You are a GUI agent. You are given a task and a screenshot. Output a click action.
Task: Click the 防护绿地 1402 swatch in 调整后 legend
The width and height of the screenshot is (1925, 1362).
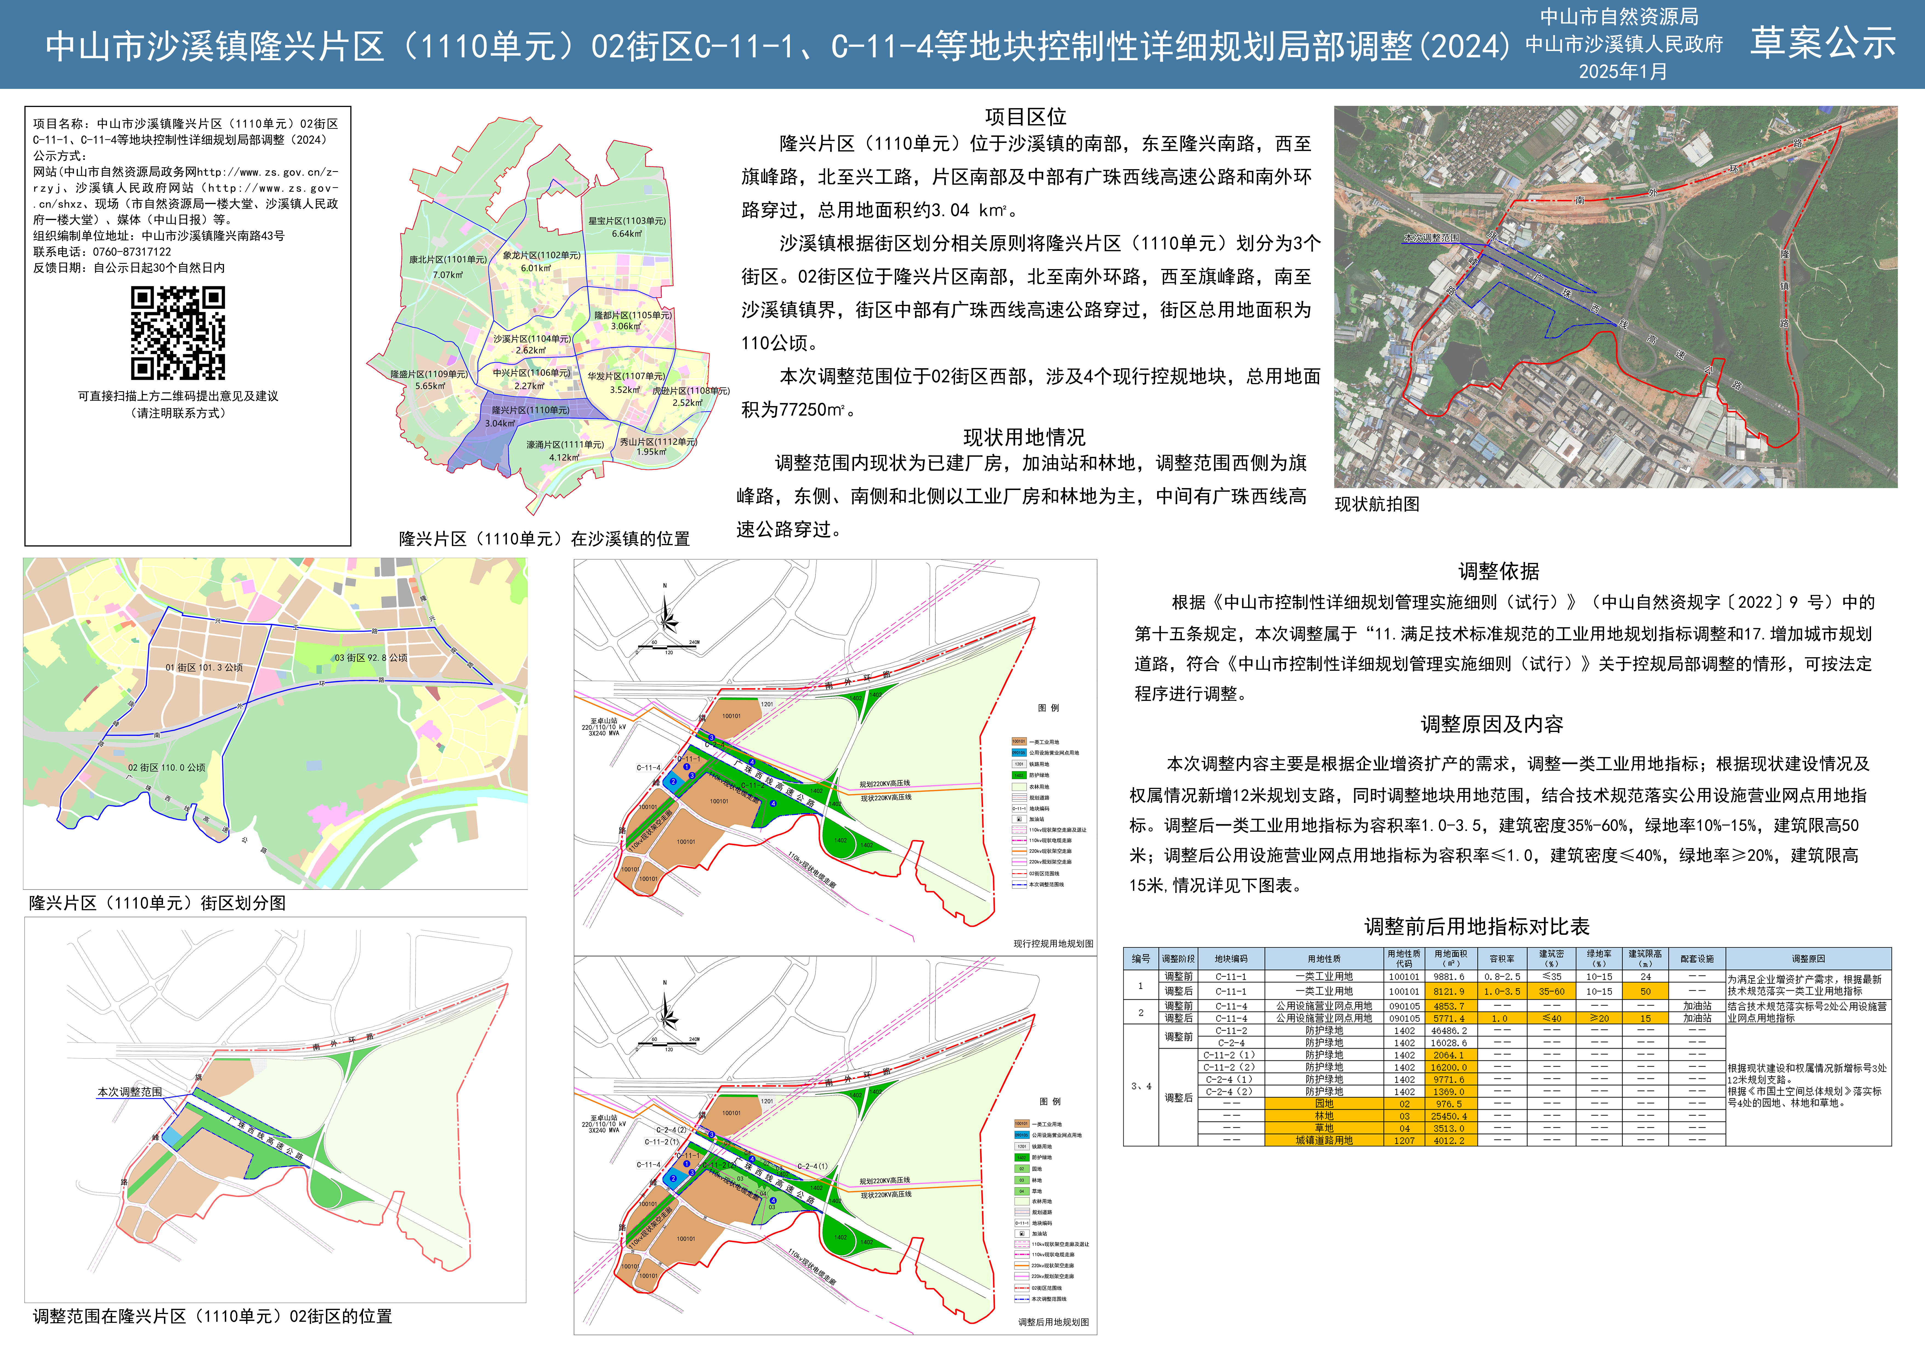(1022, 1157)
